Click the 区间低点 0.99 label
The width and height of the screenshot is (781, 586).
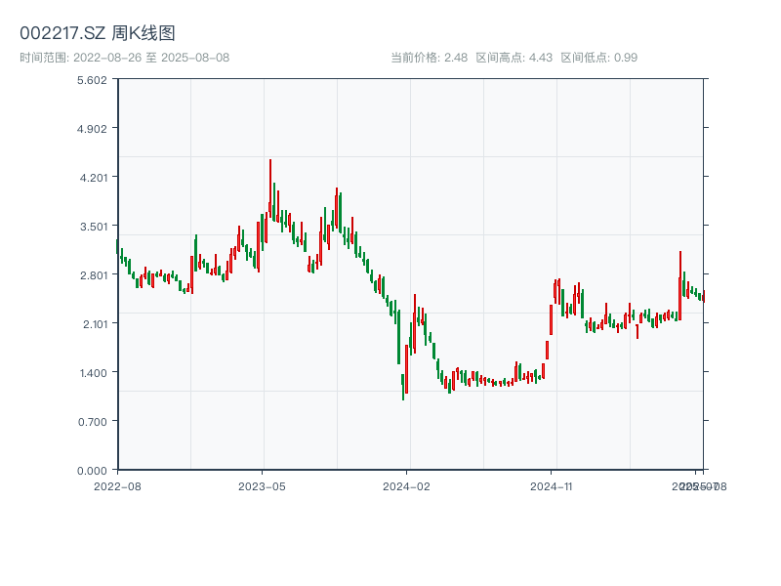[x=598, y=58]
